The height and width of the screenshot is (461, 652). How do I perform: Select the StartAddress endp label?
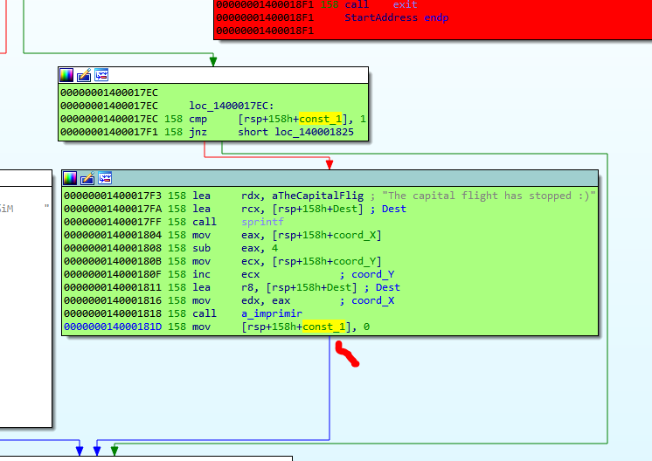[x=397, y=17]
